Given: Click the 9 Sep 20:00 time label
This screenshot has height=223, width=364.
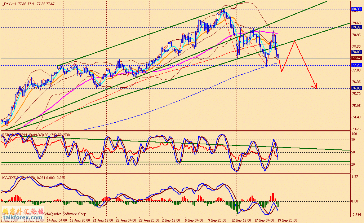Looking at the screenshot, I should 217,220.
